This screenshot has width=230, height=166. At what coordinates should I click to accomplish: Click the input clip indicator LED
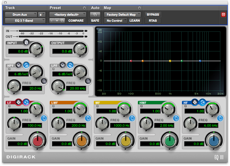click(86, 31)
